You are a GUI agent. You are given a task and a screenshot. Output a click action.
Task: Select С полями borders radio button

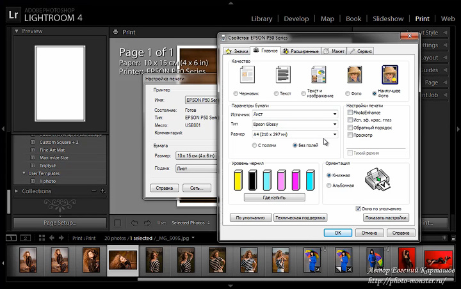click(x=254, y=145)
